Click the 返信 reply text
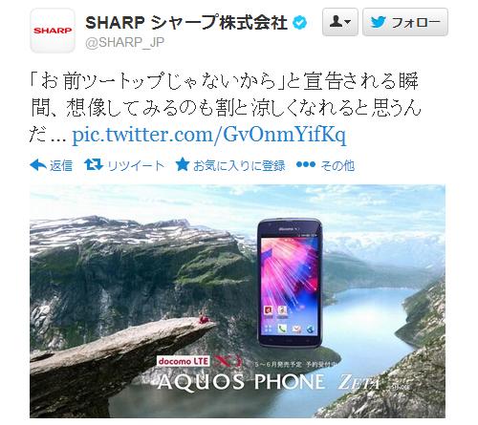 61,165
